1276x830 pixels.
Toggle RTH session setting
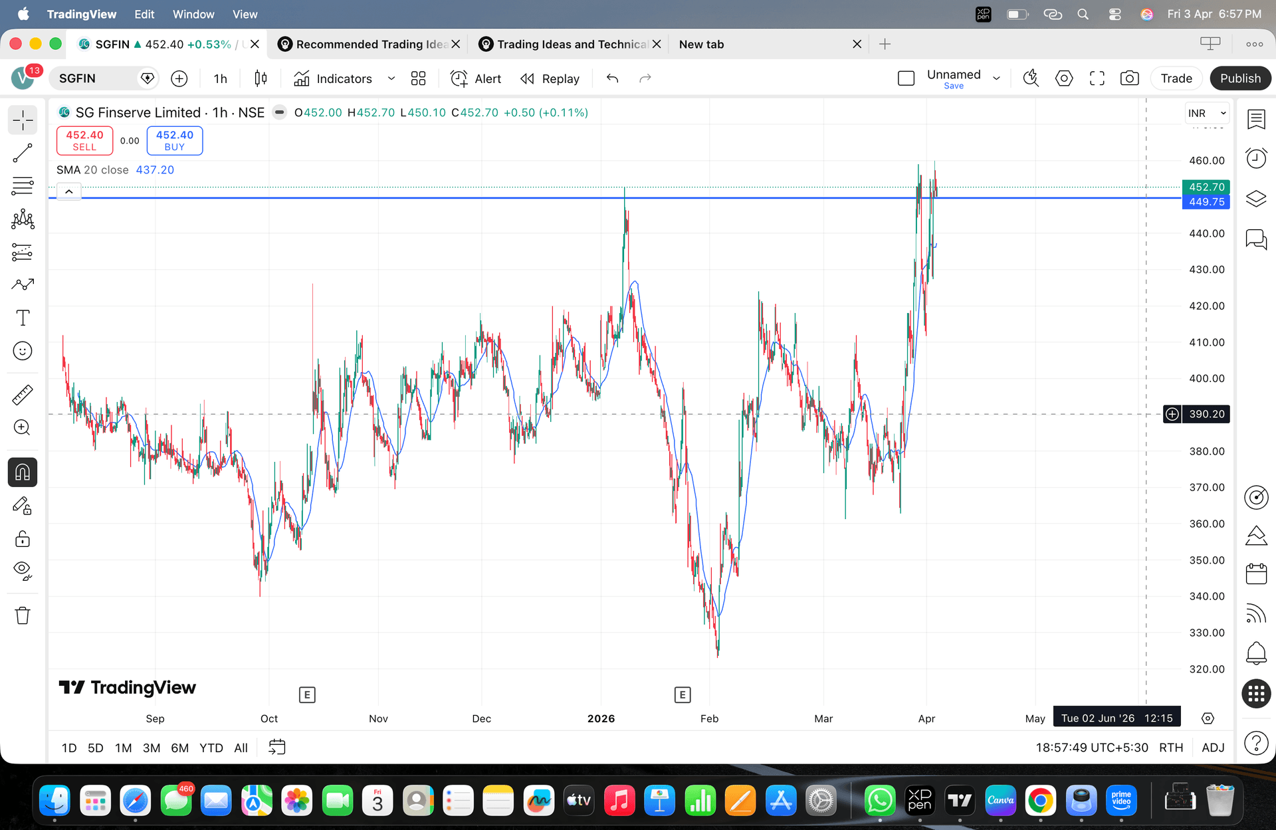point(1171,748)
